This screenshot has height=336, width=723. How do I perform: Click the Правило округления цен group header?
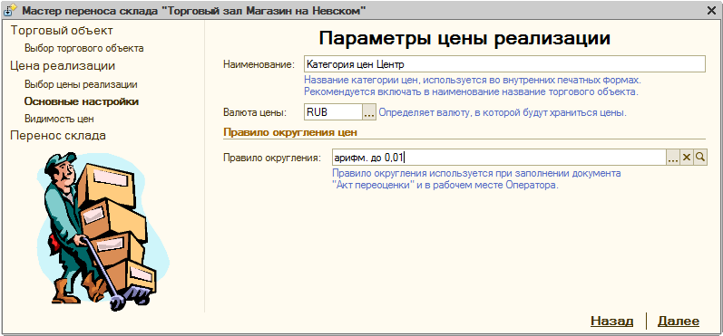290,132
